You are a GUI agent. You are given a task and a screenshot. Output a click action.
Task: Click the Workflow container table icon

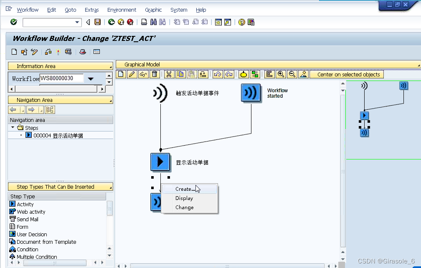tap(96, 52)
